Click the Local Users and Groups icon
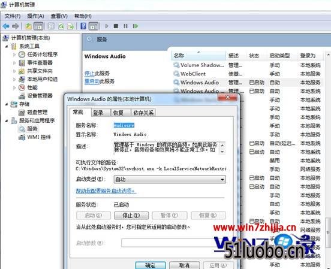The height and width of the screenshot is (269, 331). [x=22, y=79]
